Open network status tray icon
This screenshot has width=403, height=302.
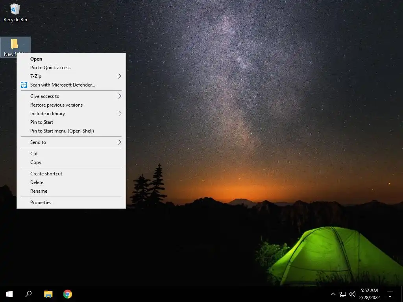[x=343, y=294]
